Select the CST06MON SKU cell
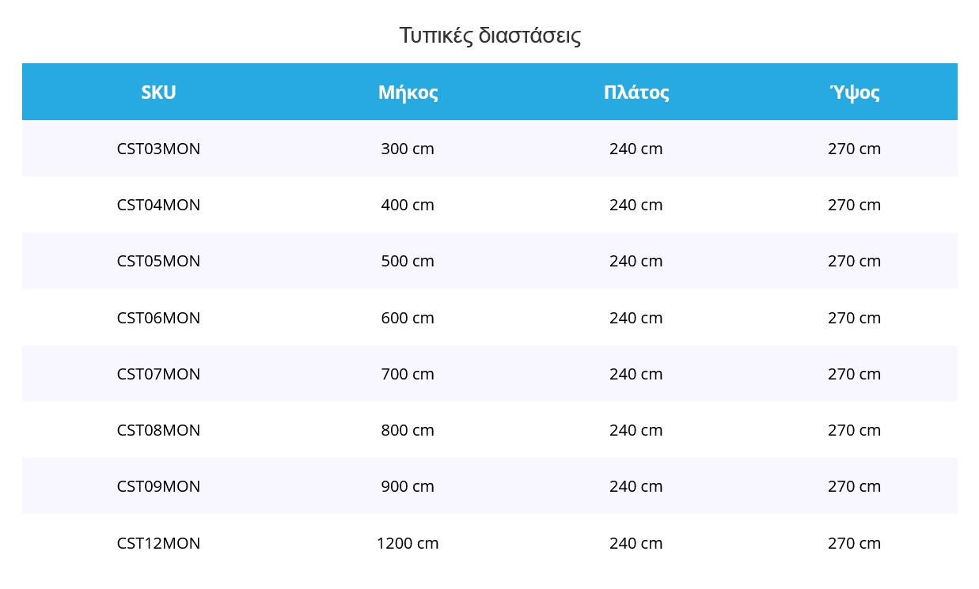979x589 pixels. pyautogui.click(x=158, y=318)
